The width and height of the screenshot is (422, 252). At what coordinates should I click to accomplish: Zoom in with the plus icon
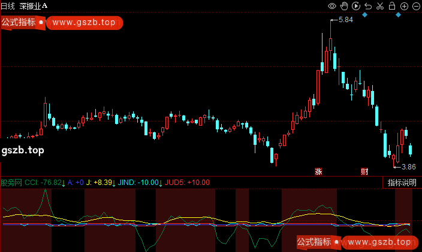[x=405, y=6]
